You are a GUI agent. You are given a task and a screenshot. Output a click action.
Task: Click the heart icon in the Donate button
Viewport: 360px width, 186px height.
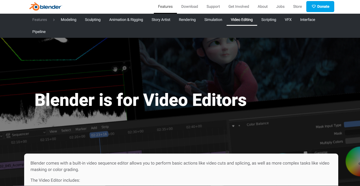point(314,7)
